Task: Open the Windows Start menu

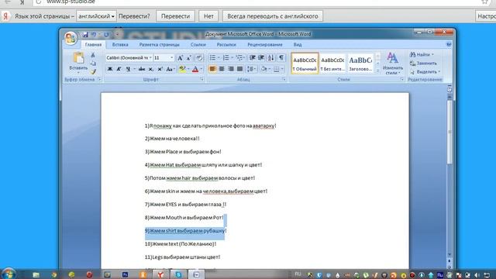Action: tap(9, 274)
